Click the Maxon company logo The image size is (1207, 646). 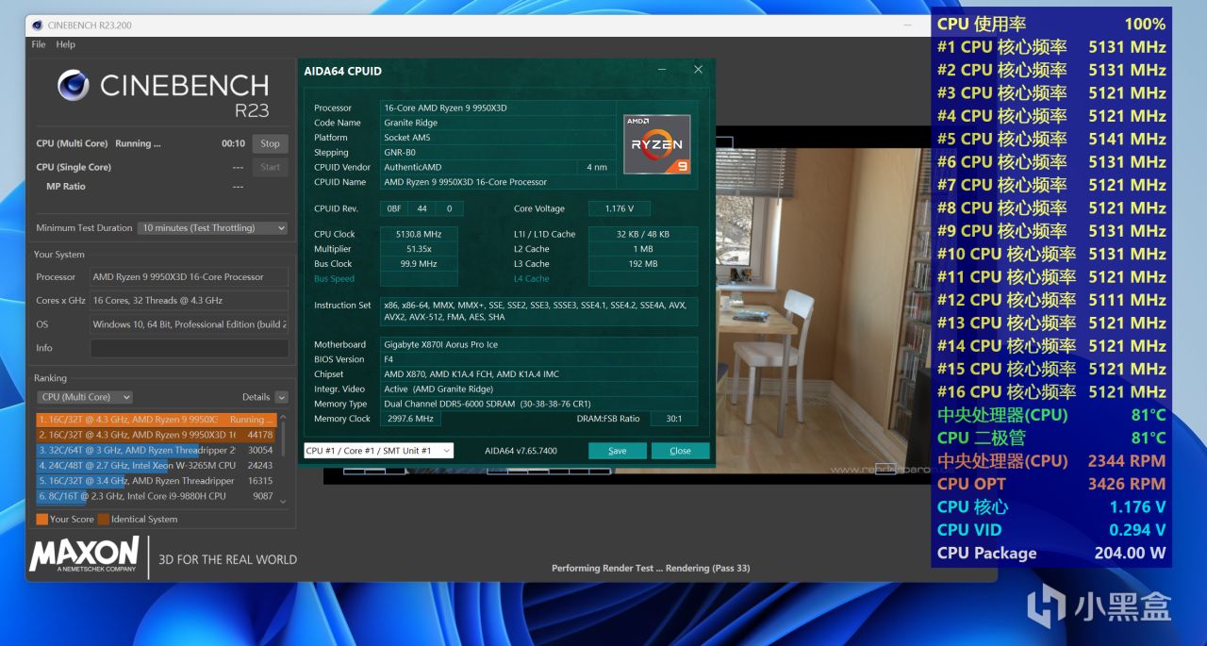tap(85, 555)
